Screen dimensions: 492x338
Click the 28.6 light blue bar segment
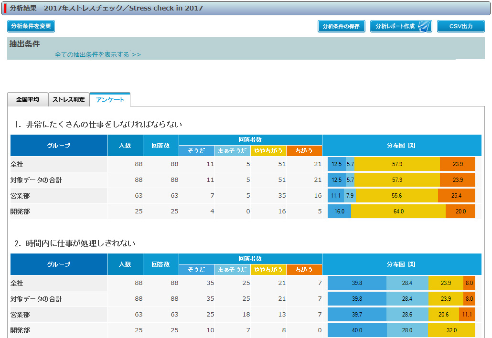(x=407, y=315)
